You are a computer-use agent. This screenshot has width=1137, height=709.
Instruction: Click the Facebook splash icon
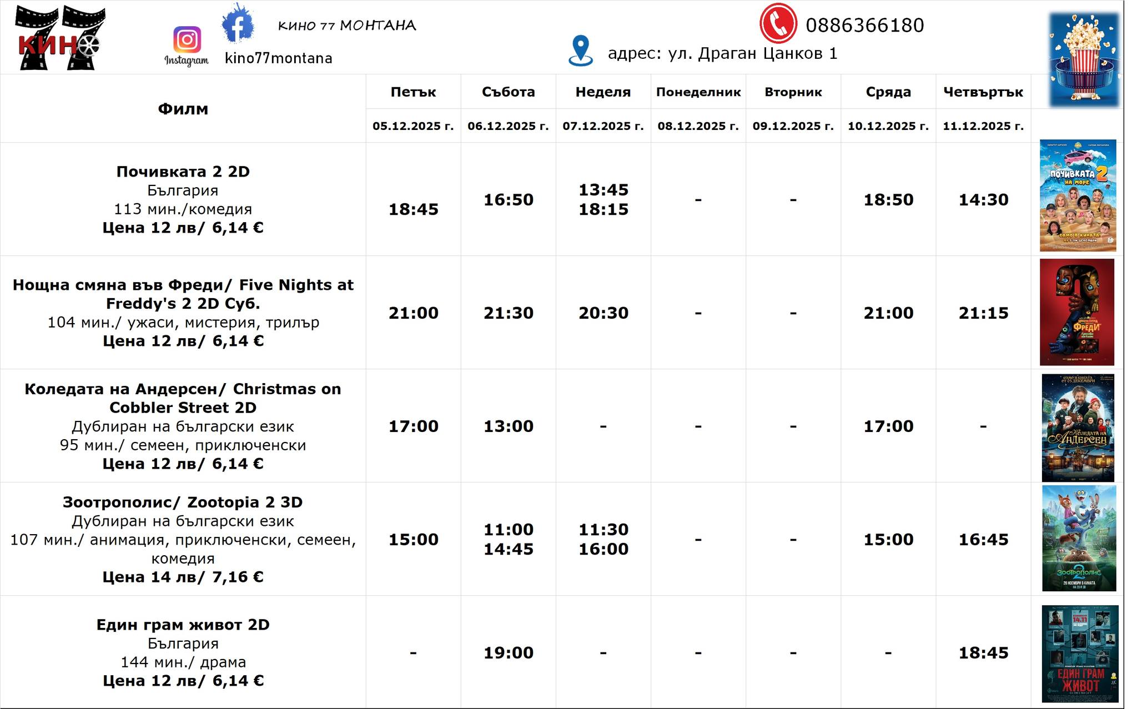click(x=238, y=24)
